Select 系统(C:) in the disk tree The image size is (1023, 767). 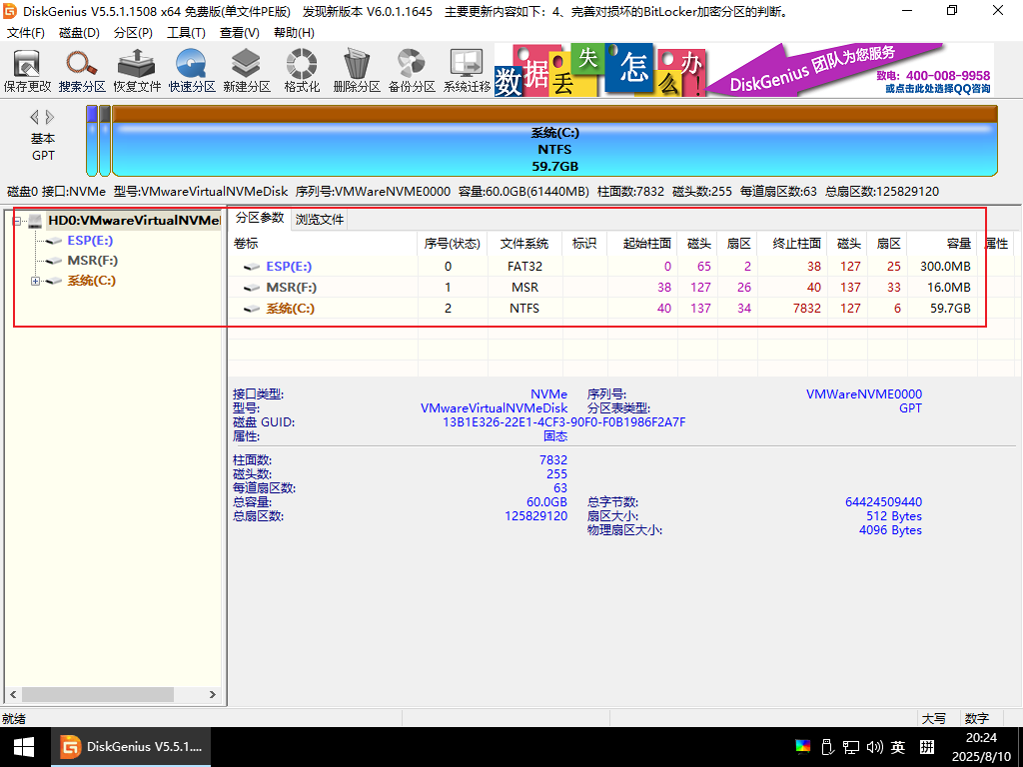pyautogui.click(x=91, y=281)
